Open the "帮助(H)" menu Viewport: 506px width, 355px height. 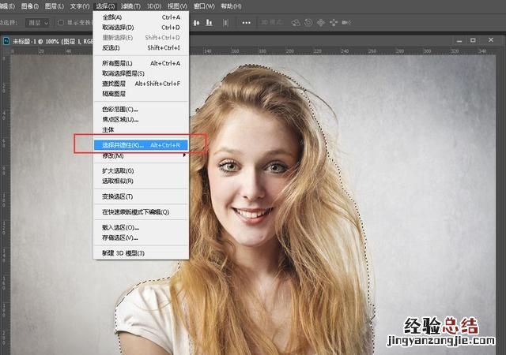[232, 6]
